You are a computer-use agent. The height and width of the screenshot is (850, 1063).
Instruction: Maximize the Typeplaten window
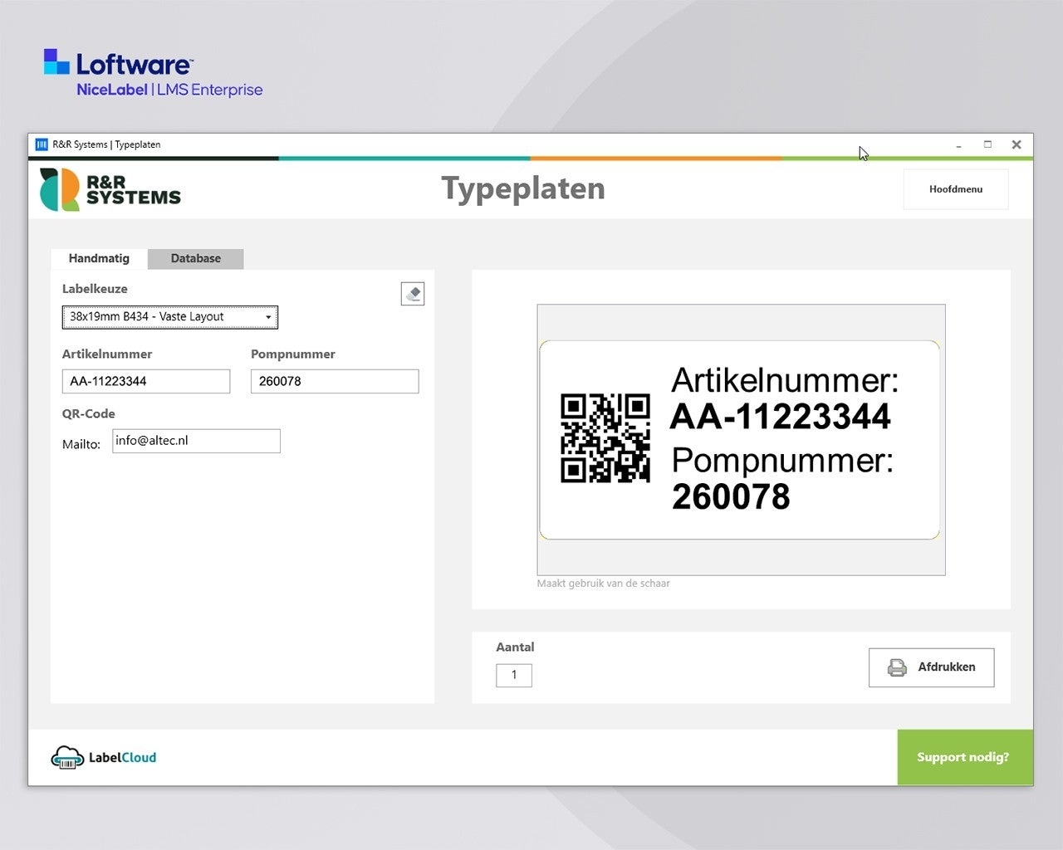coord(987,144)
